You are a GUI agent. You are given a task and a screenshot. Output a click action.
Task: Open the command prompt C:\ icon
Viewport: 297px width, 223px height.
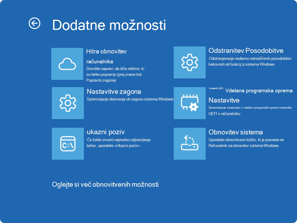coord(68,143)
